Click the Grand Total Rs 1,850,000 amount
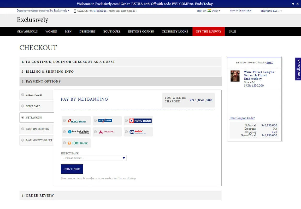The width and height of the screenshot is (301, 209). point(269,135)
